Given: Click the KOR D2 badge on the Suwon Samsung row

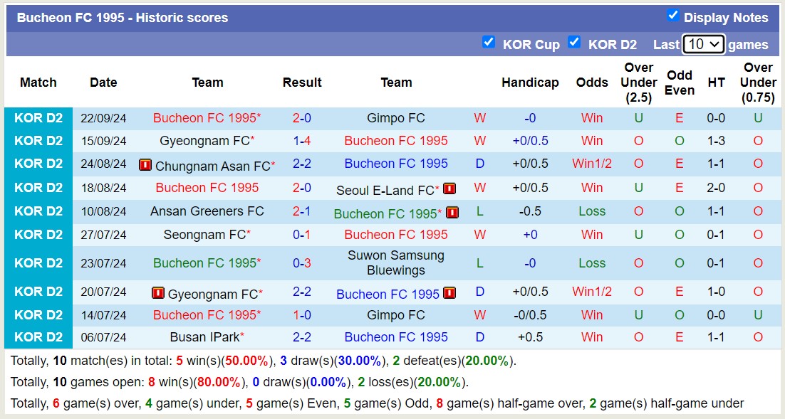Looking at the screenshot, I should tap(38, 262).
